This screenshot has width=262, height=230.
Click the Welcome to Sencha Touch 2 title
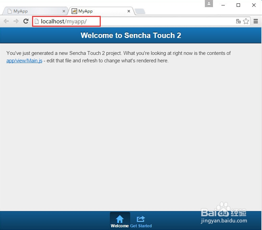131,35
